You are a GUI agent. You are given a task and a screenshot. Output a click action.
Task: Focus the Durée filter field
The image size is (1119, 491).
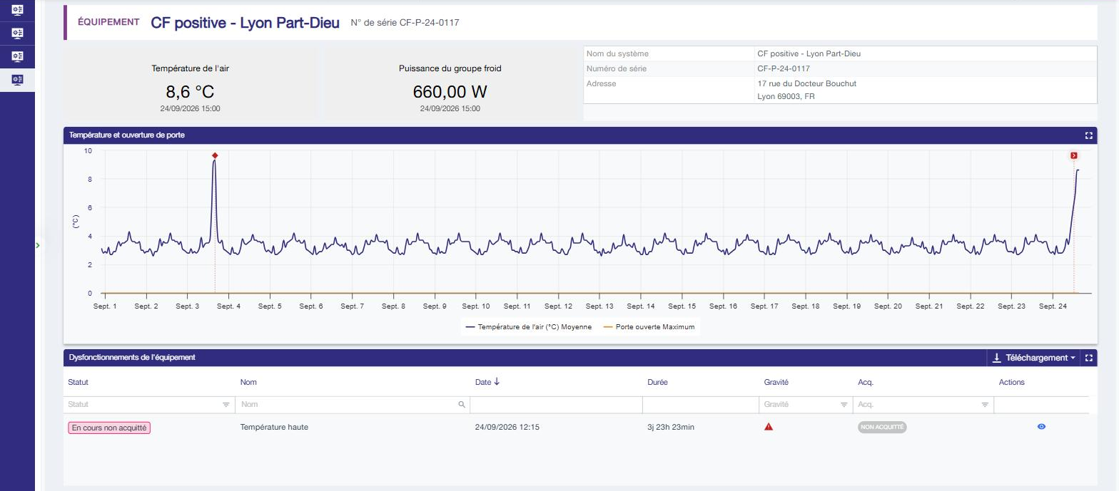click(700, 405)
